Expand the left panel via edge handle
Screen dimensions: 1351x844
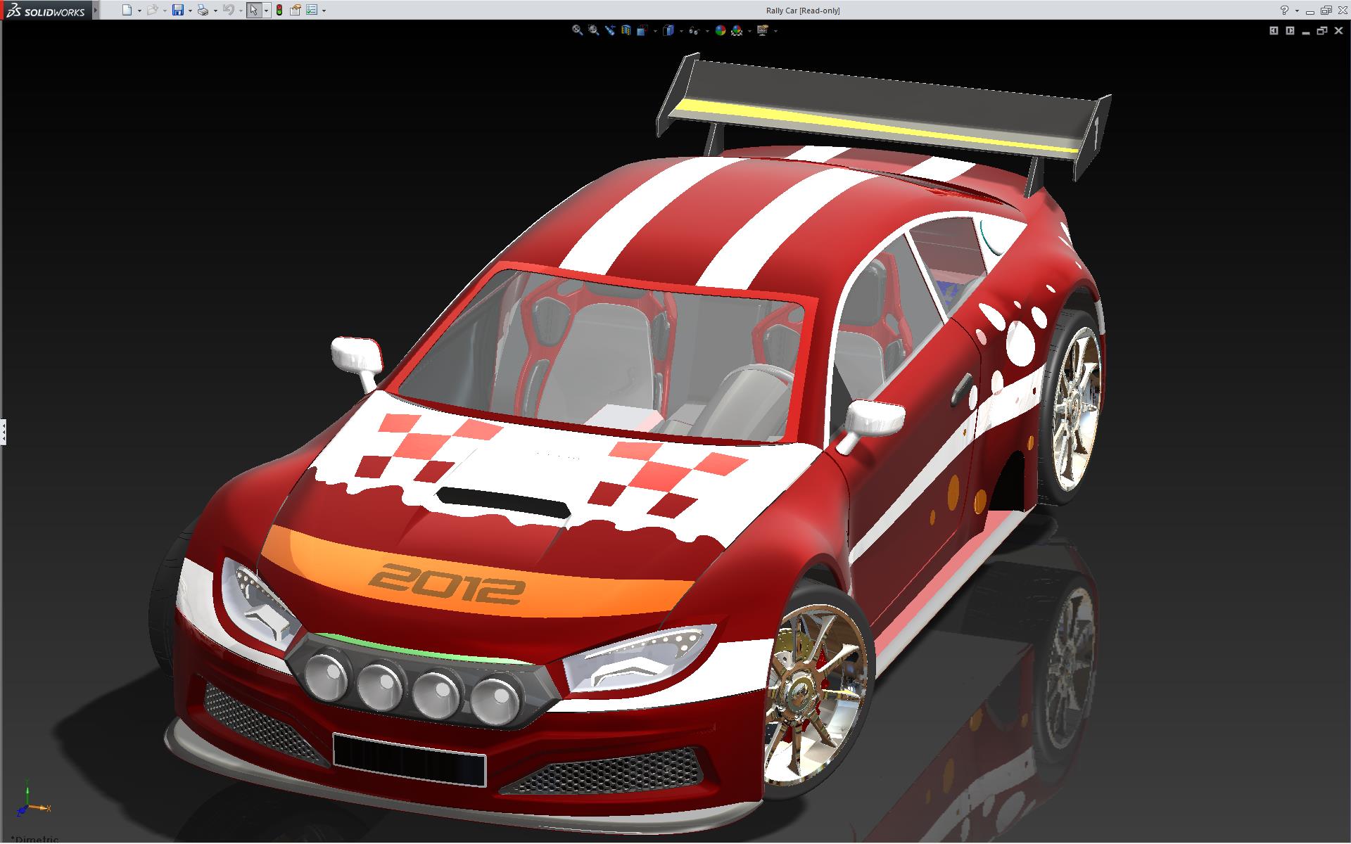3,432
